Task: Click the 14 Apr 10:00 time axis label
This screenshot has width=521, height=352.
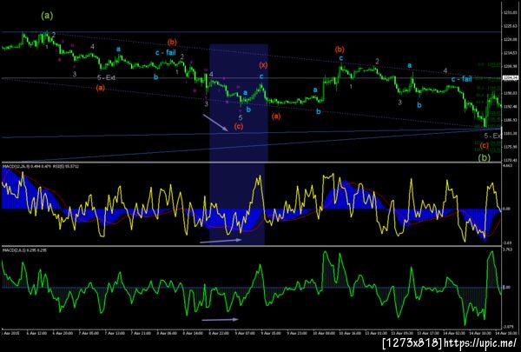Action: 479,333
